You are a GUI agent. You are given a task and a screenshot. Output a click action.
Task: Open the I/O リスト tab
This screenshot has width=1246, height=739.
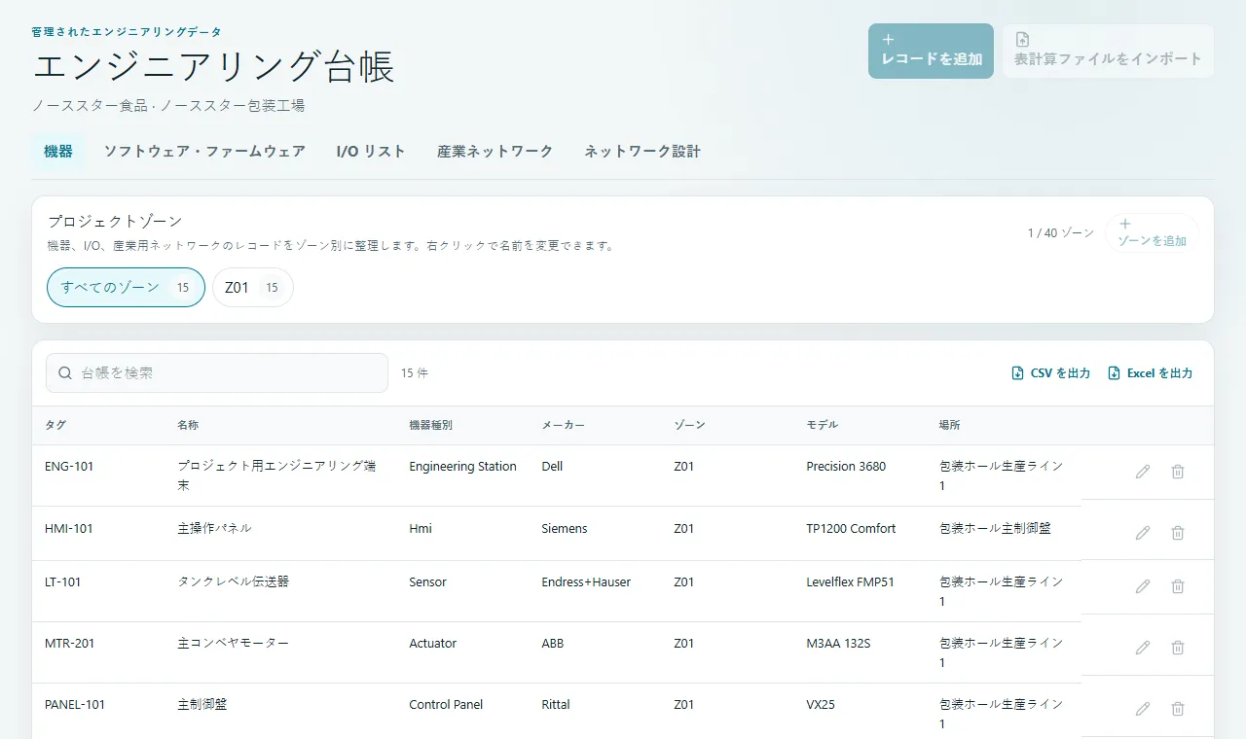(x=371, y=152)
